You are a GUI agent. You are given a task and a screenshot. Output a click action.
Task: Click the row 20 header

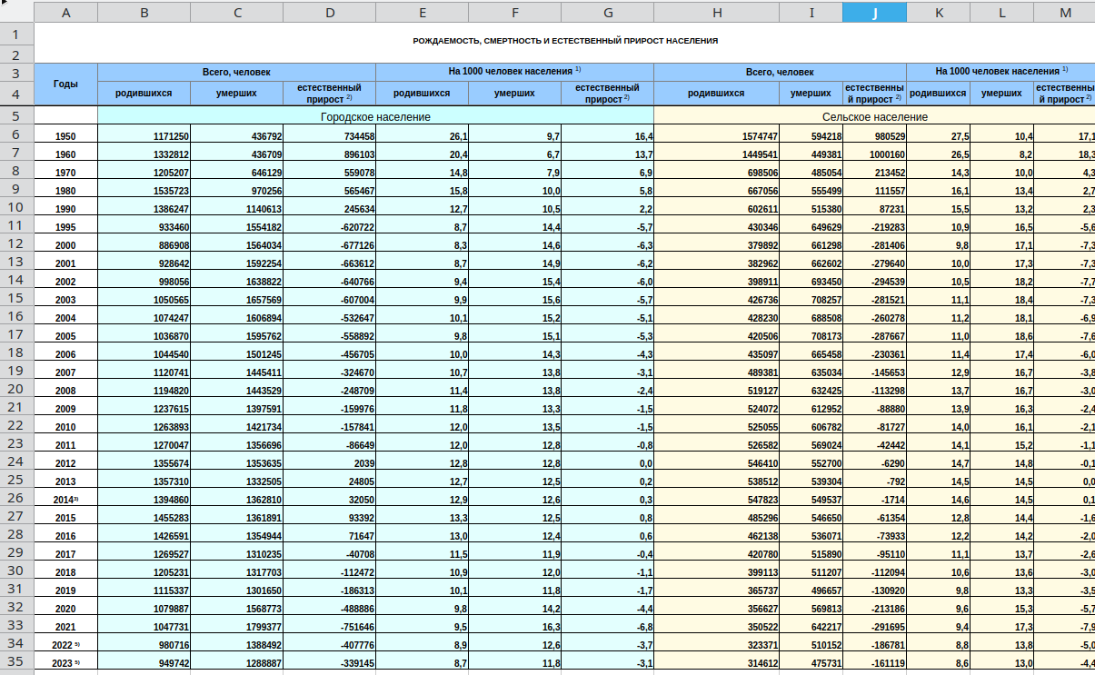pyautogui.click(x=16, y=389)
